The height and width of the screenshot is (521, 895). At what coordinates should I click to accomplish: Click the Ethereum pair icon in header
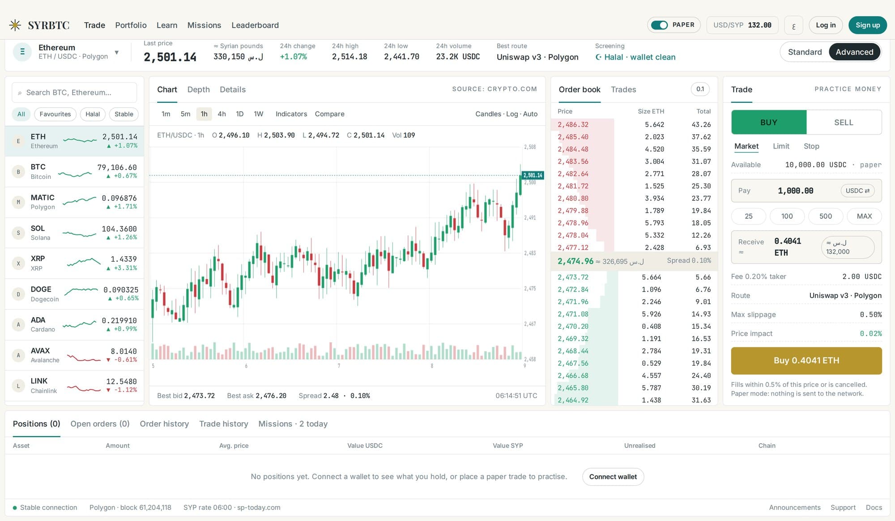(22, 52)
